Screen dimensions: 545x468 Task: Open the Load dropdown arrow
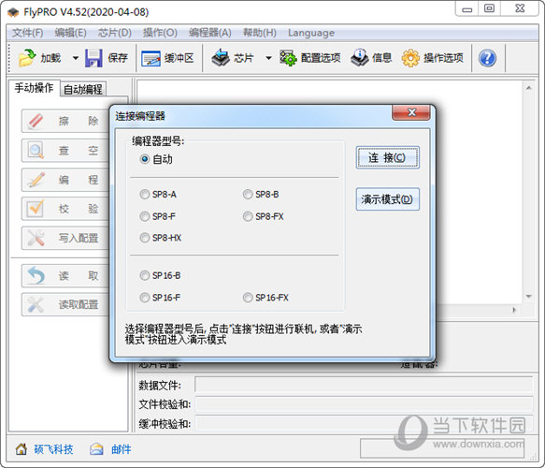[76, 58]
